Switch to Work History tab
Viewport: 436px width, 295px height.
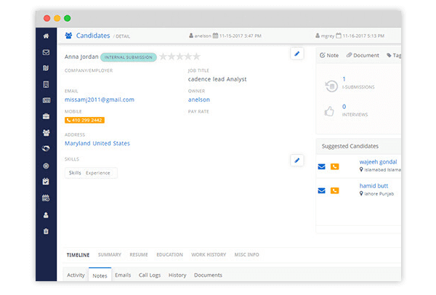tap(209, 255)
